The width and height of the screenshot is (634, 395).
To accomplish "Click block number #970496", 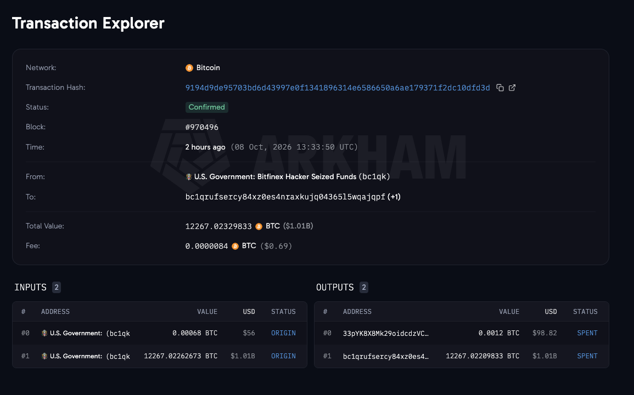I will (202, 127).
